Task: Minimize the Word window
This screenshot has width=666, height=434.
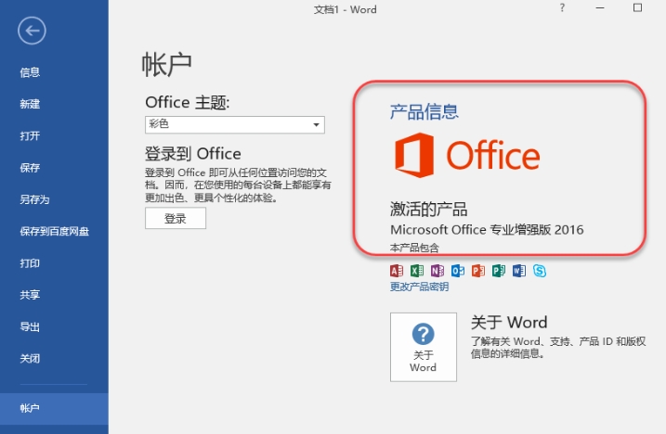Action: (600, 7)
